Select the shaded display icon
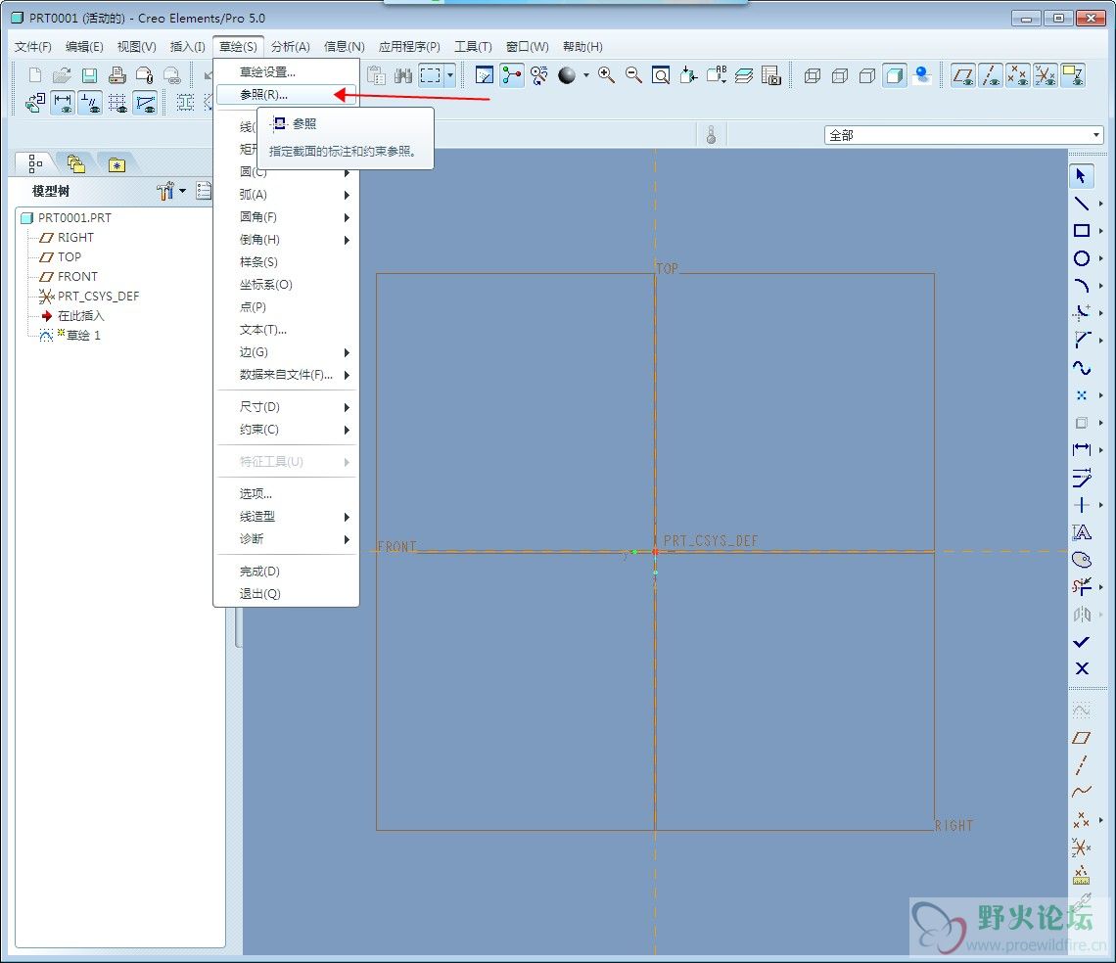The height and width of the screenshot is (963, 1116). [895, 74]
